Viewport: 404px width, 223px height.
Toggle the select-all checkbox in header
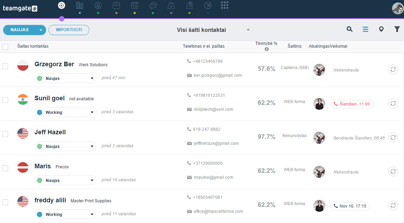click(x=5, y=47)
